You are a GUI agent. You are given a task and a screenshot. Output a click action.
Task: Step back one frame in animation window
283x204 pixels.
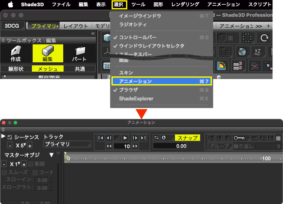tap(109, 138)
